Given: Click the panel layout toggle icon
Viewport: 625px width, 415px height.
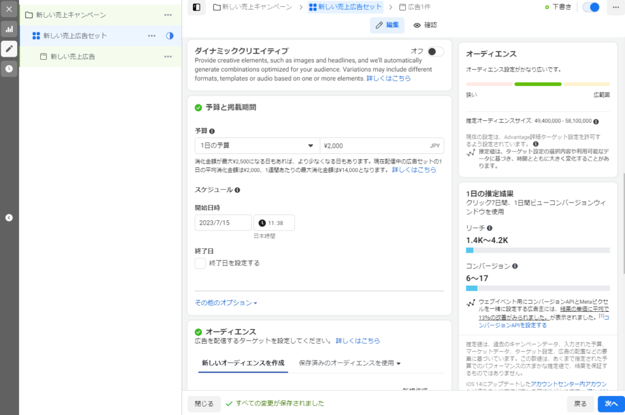Looking at the screenshot, I should pyautogui.click(x=196, y=7).
